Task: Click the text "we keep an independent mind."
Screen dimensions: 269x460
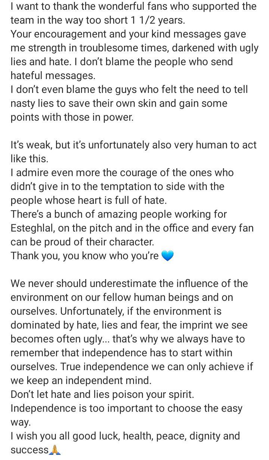Action: (81, 381)
